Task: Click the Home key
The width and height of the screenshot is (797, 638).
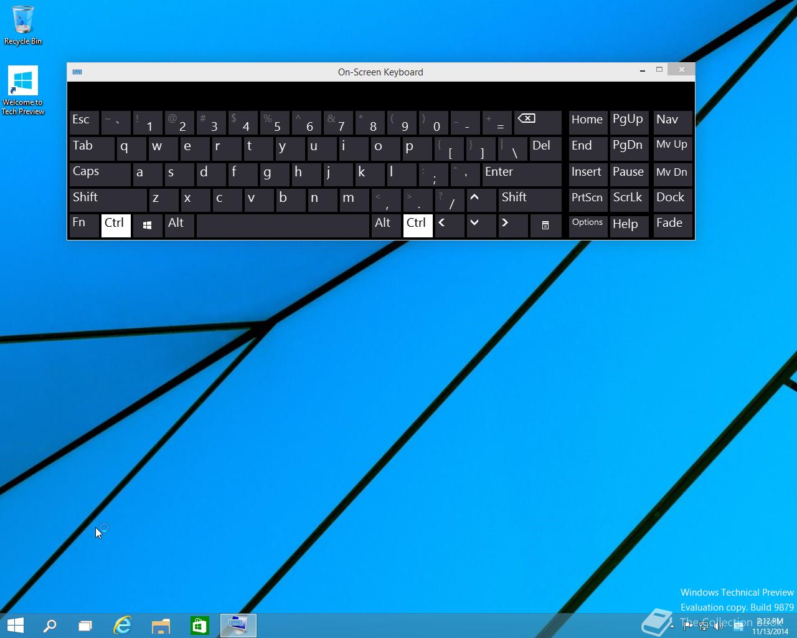Action: [588, 123]
